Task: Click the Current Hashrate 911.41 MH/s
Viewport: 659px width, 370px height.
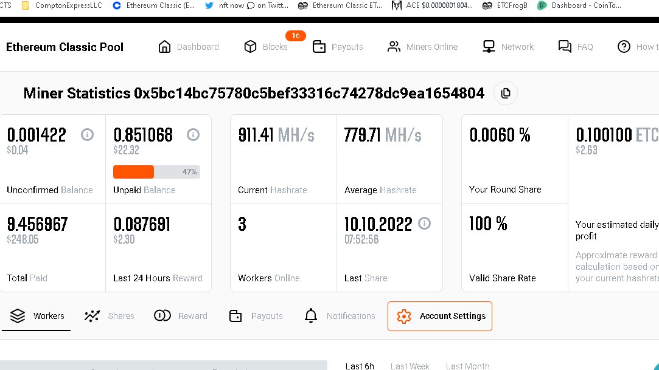Action: click(276, 135)
